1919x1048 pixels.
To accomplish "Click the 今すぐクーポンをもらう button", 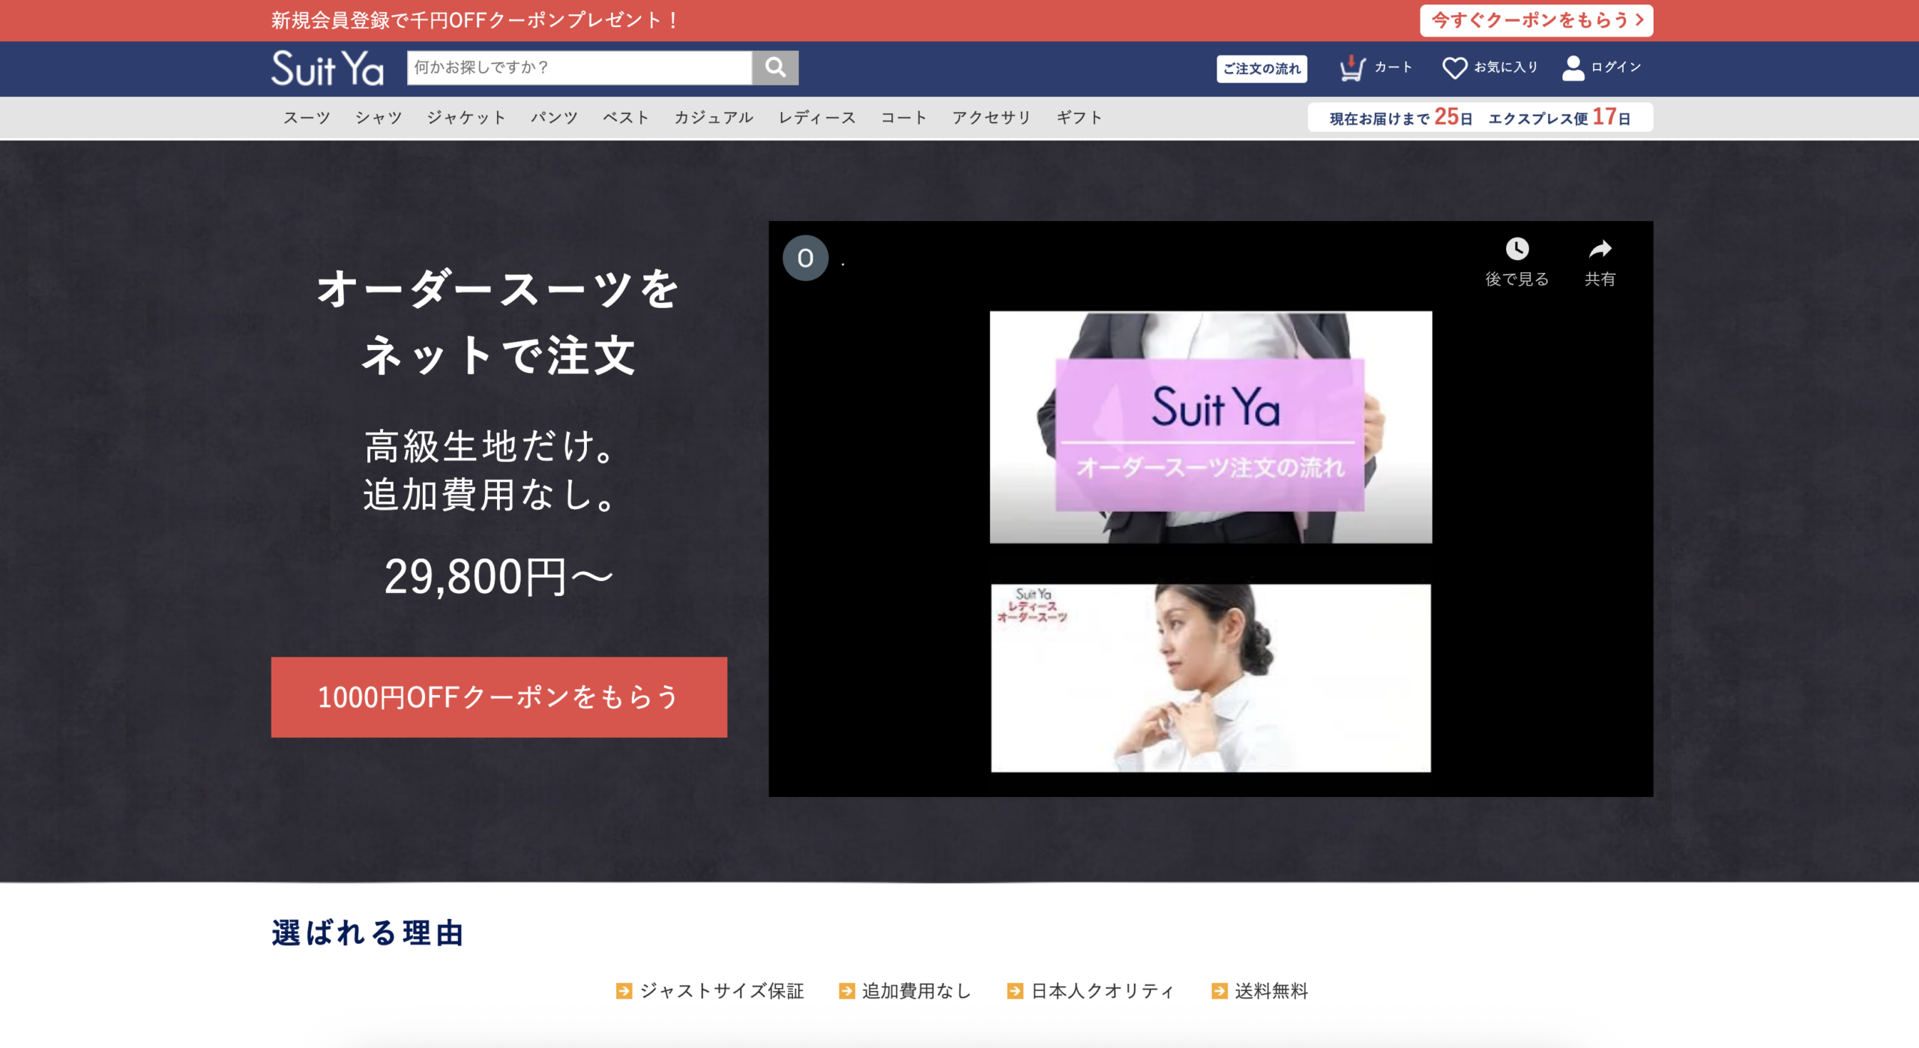I will [1536, 20].
